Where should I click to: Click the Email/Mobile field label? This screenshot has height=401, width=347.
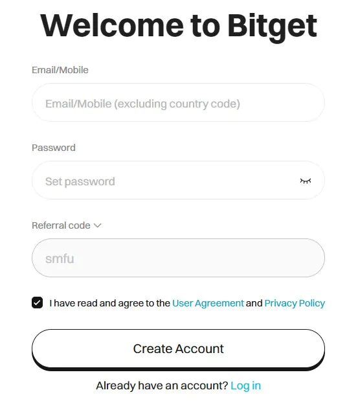(60, 70)
